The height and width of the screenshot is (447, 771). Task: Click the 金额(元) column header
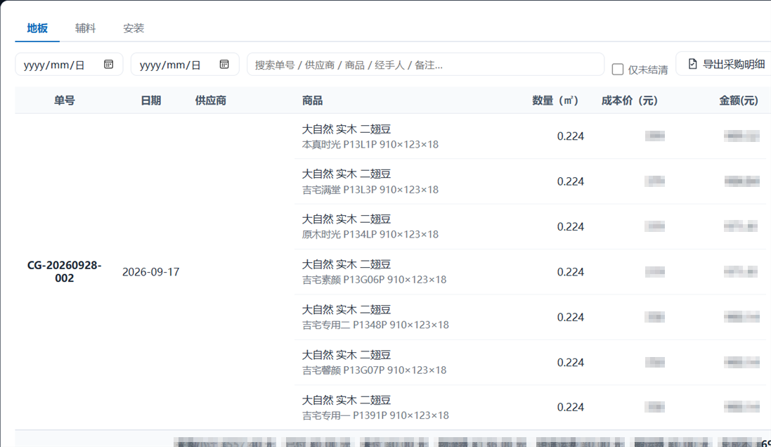(x=739, y=101)
